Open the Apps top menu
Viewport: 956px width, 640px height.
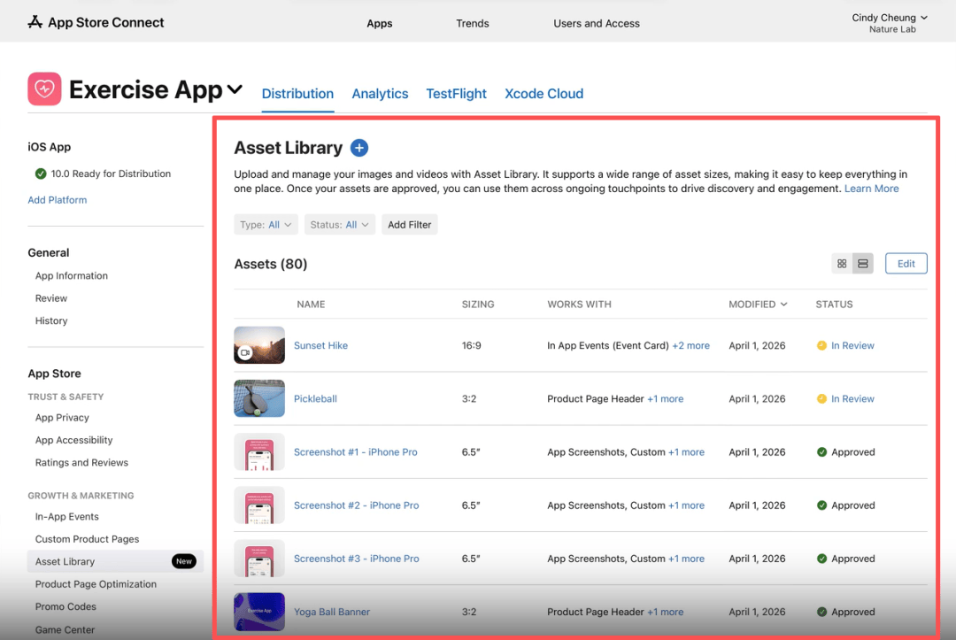[379, 23]
